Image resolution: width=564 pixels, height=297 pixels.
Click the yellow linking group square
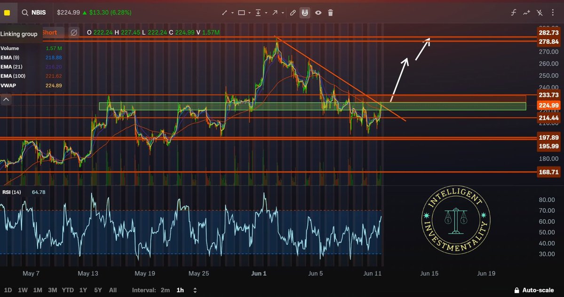7,13
